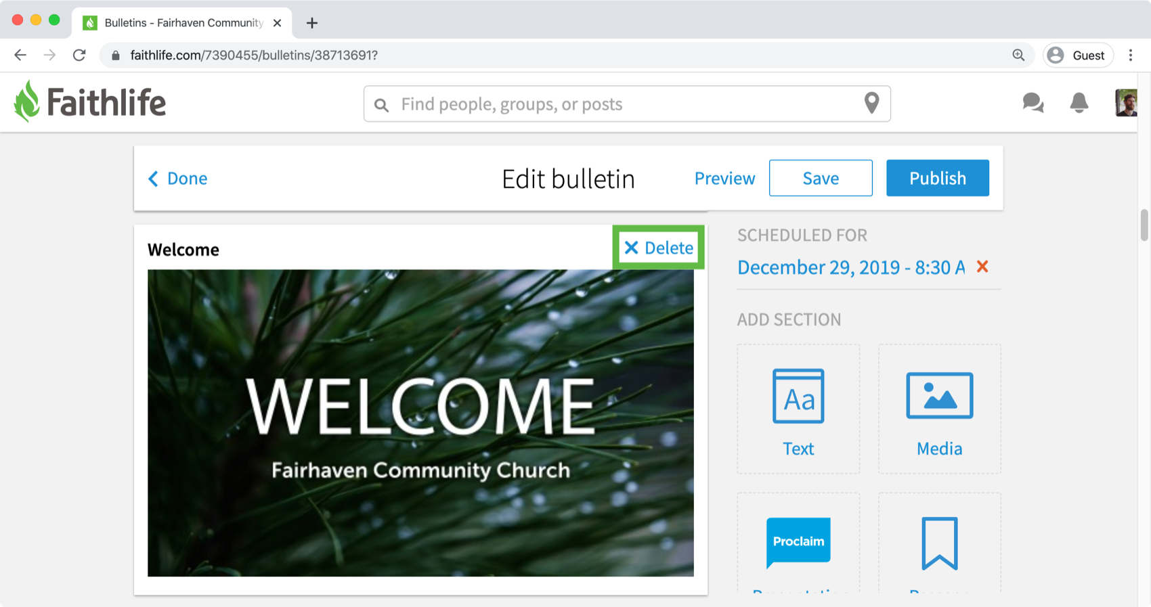Reload the page
1151x607 pixels.
pyautogui.click(x=79, y=55)
